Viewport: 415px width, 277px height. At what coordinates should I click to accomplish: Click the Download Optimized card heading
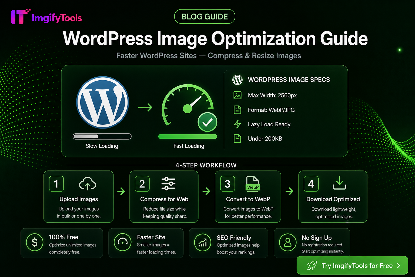[x=333, y=199]
